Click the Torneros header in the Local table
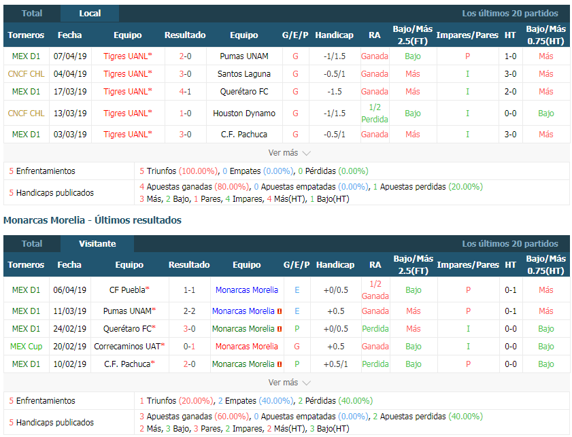This screenshot has width=572, height=437. click(x=26, y=35)
